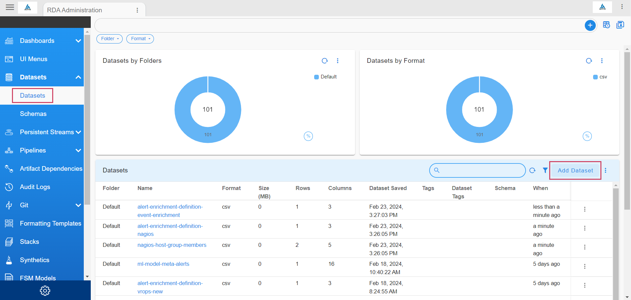This screenshot has width=631, height=300.
Task: Toggle percentage view on Datasets by Format chart
Action: coord(587,136)
